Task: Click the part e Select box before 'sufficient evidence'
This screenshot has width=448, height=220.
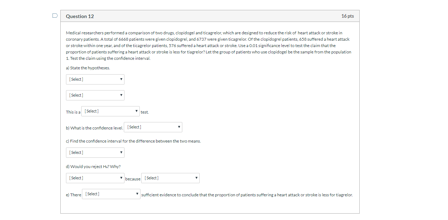Action: pyautogui.click(x=111, y=194)
